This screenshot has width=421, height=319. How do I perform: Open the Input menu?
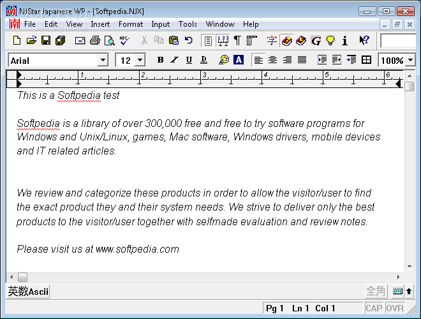tap(161, 24)
